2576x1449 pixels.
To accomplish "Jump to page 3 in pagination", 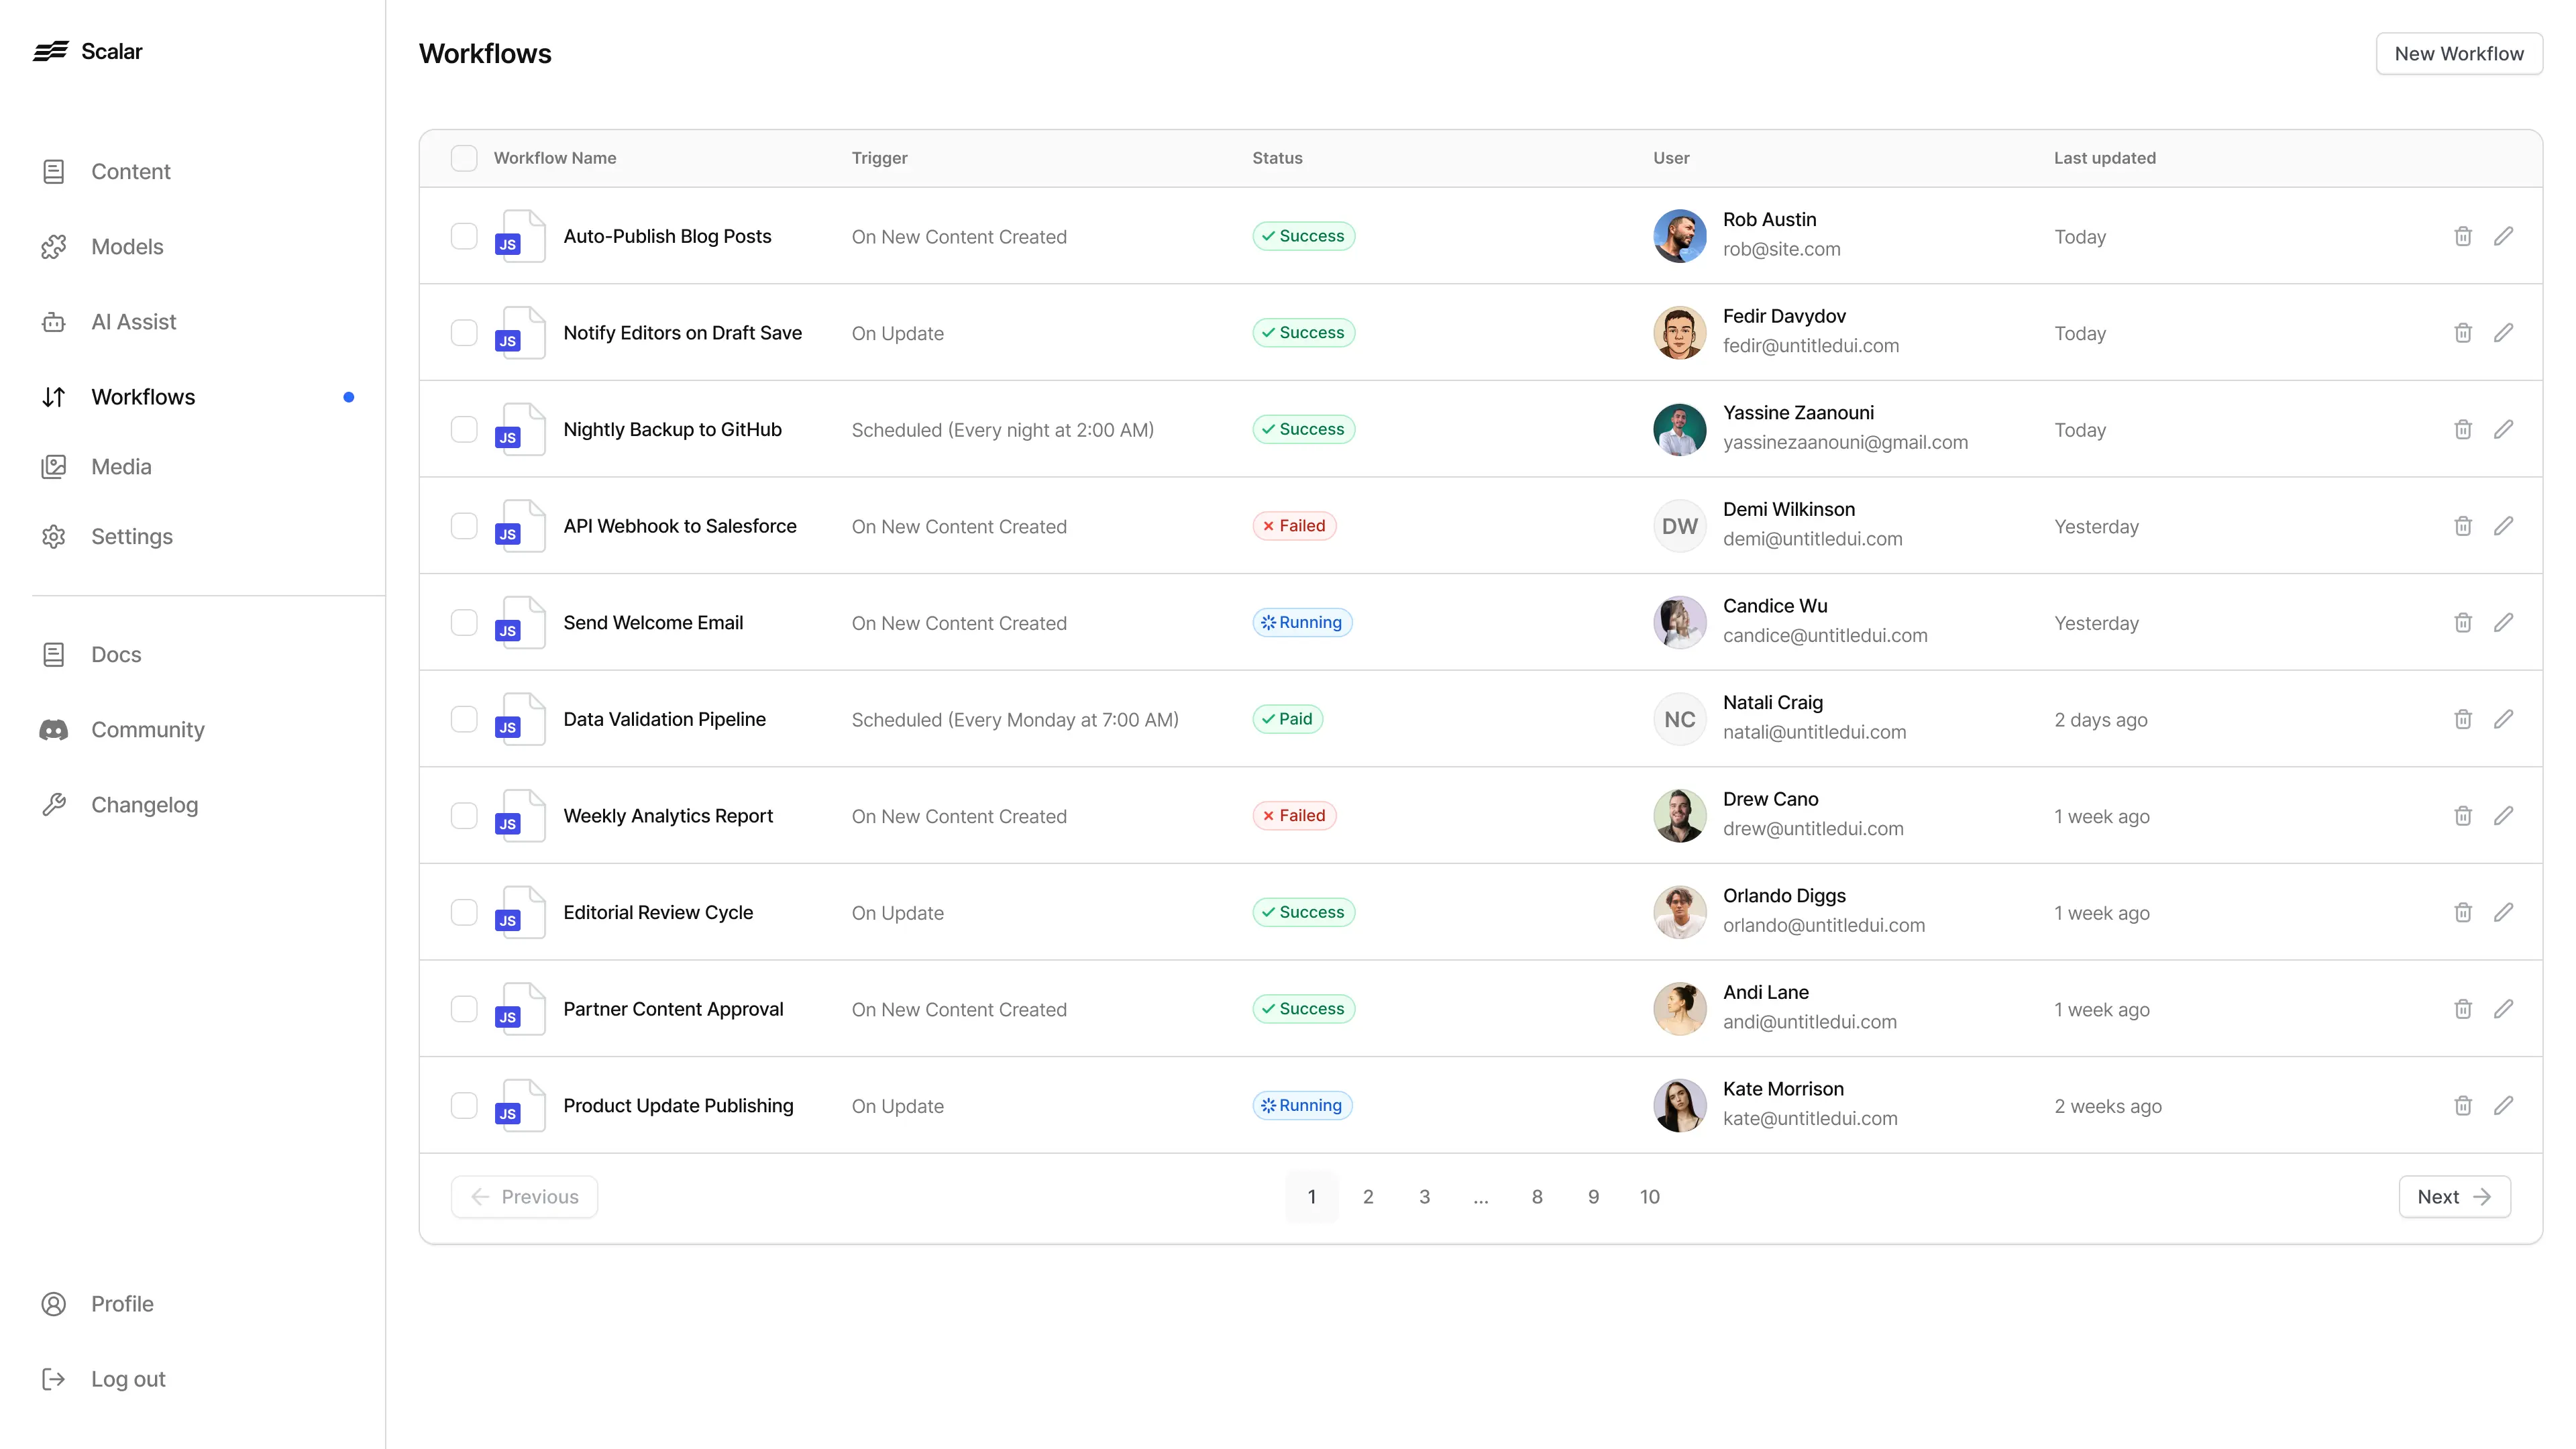I will 1424,1197.
